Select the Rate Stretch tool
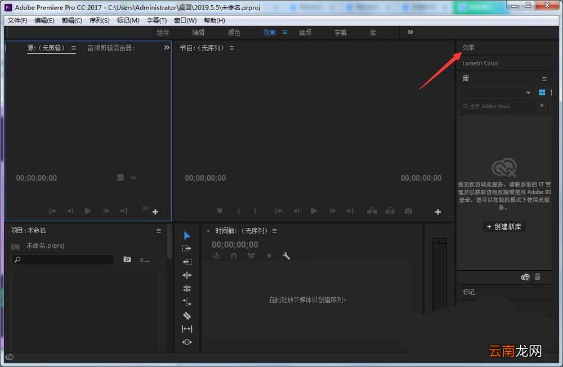This screenshot has width=563, height=367. (x=187, y=302)
